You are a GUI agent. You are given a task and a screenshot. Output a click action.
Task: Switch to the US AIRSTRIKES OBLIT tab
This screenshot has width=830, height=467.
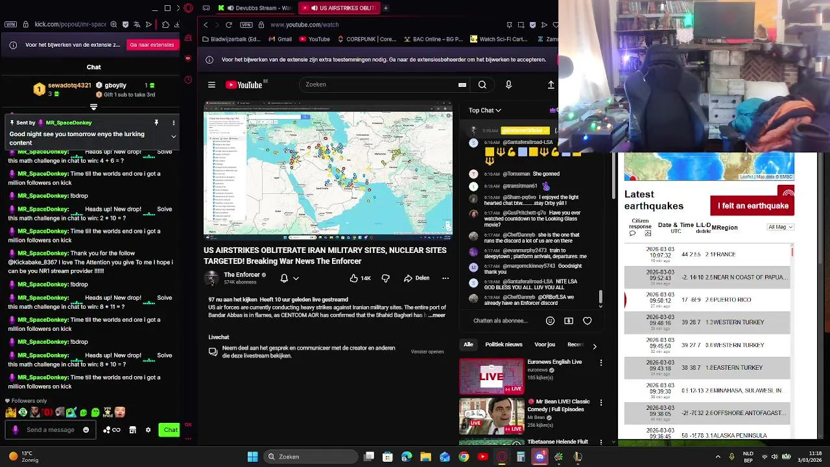338,8
